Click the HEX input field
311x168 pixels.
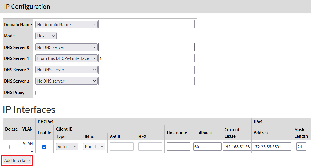pyautogui.click(x=150, y=146)
